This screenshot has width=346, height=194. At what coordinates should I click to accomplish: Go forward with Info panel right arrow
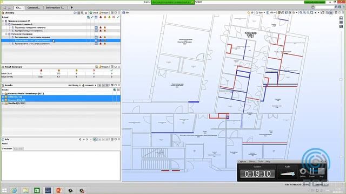(87, 140)
